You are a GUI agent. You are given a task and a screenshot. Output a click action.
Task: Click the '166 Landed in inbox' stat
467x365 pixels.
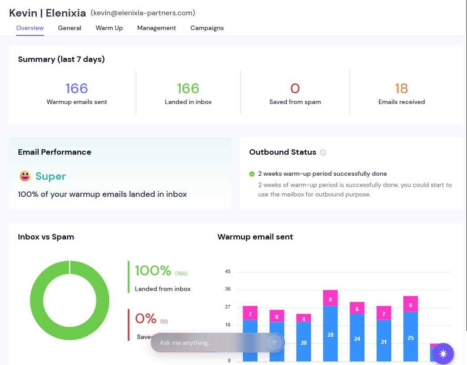click(188, 93)
